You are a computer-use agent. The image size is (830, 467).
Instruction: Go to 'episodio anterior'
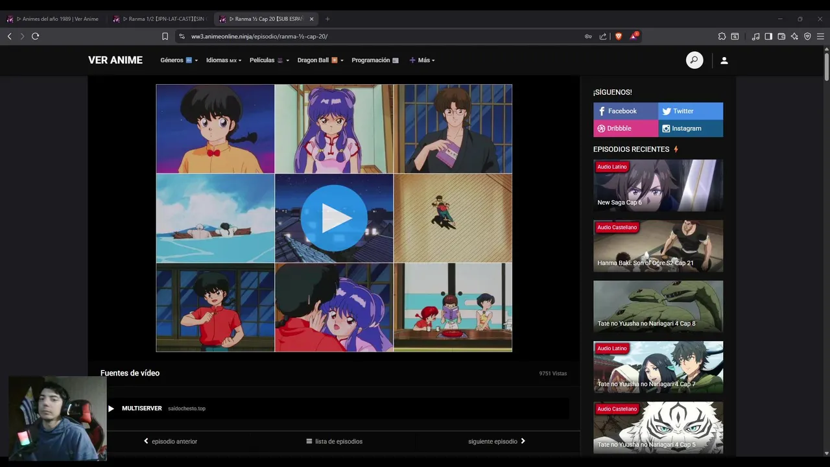[171, 442]
